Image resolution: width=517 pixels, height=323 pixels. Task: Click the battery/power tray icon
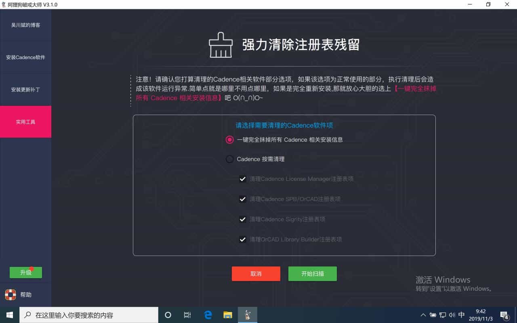tap(433, 315)
